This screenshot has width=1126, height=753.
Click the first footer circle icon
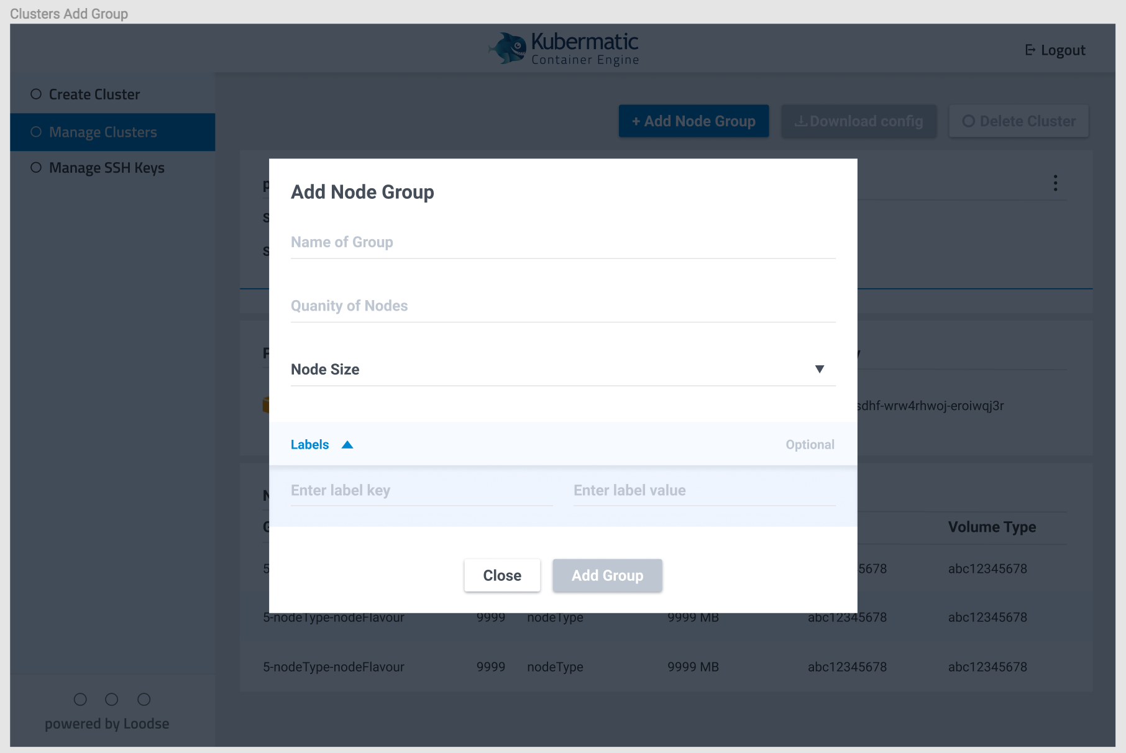pyautogui.click(x=80, y=700)
